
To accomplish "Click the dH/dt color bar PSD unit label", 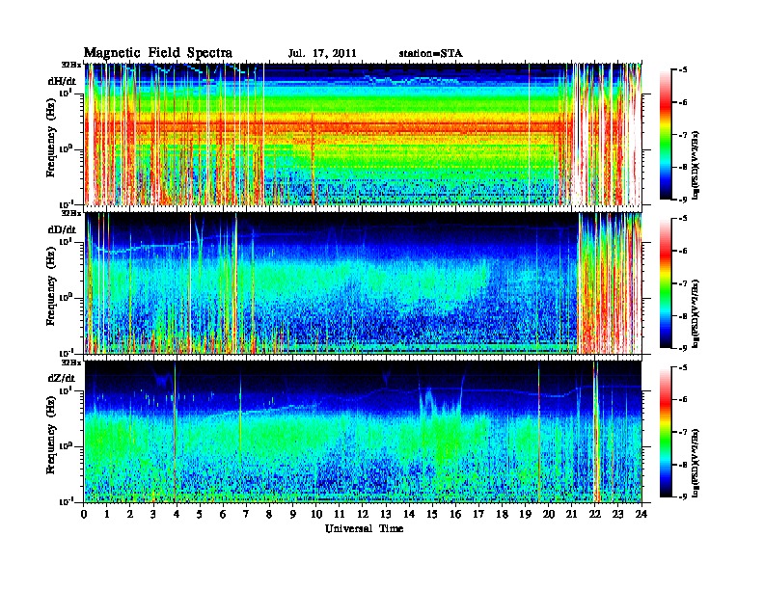I will pyautogui.click(x=696, y=165).
